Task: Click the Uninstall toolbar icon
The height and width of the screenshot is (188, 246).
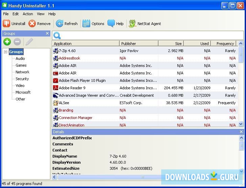Action: coord(7,24)
